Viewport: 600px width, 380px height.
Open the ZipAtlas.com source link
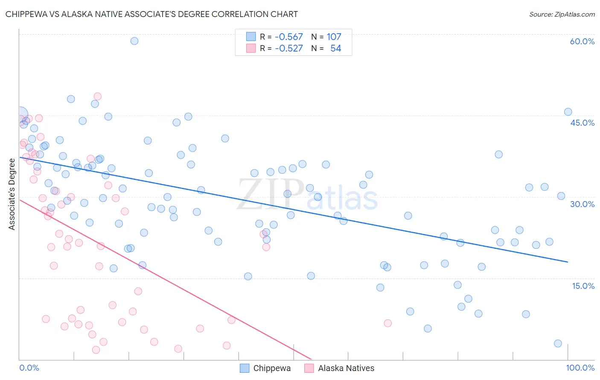[562, 14]
